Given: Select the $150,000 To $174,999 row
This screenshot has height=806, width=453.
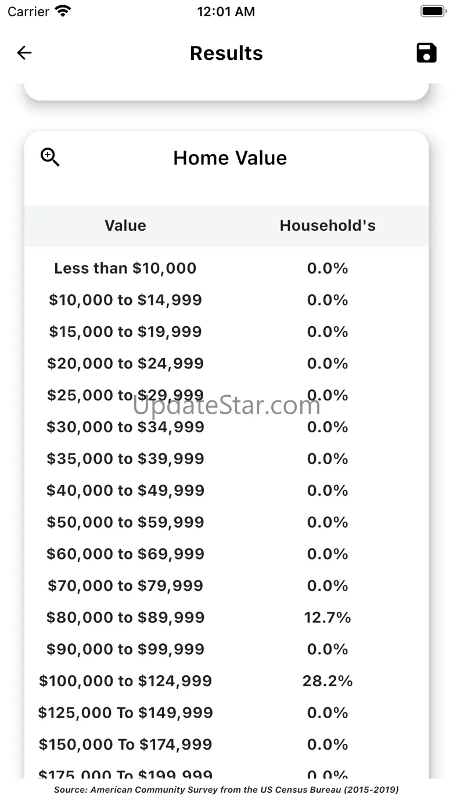Looking at the screenshot, I should [x=125, y=744].
